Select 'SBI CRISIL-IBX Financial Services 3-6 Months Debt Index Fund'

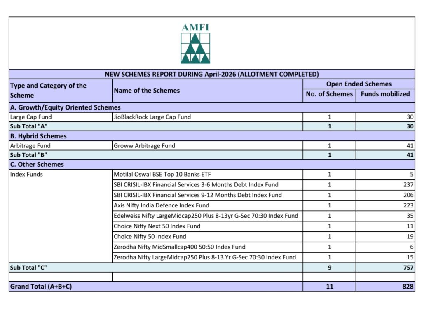click(196, 185)
